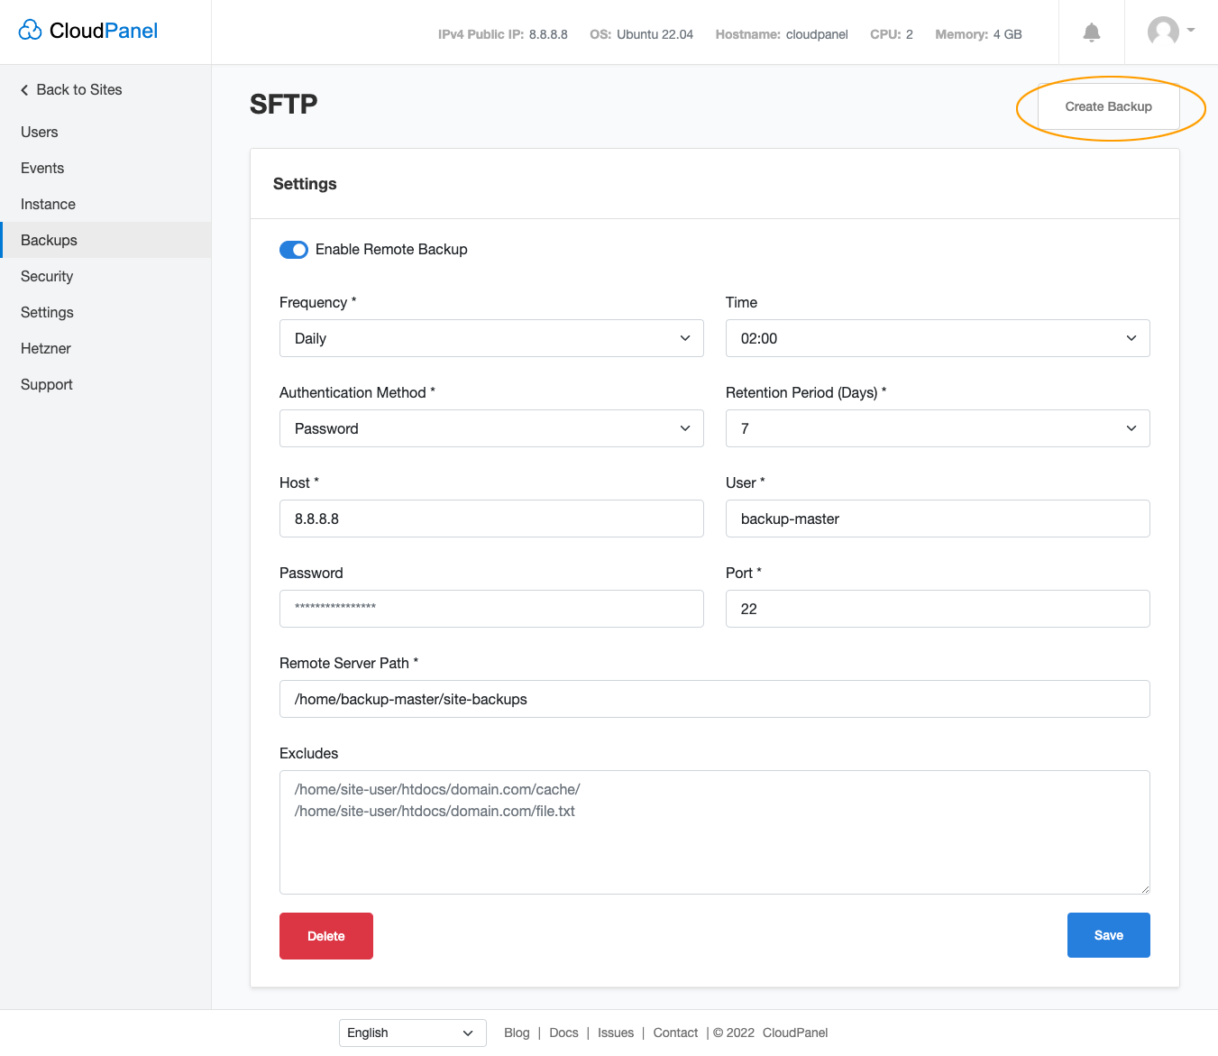This screenshot has height=1056, width=1218.
Task: Open the Hetzner section
Action: [x=45, y=348]
